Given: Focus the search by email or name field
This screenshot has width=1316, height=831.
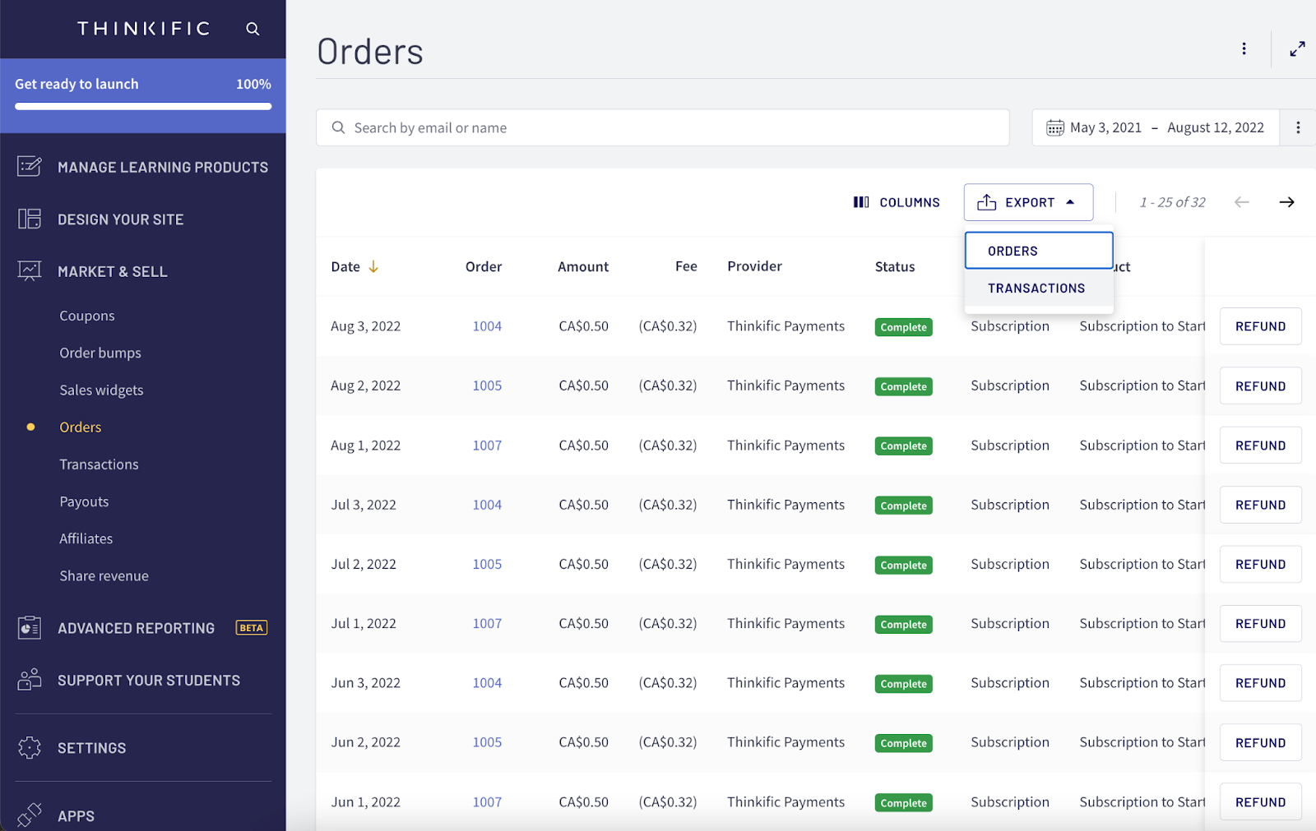Looking at the screenshot, I should [663, 127].
